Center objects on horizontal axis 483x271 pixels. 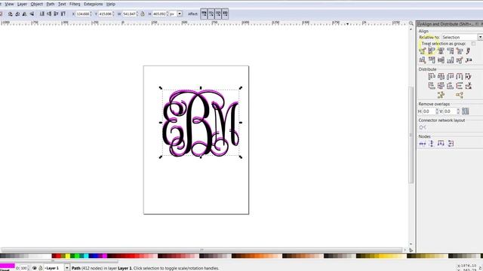click(441, 60)
